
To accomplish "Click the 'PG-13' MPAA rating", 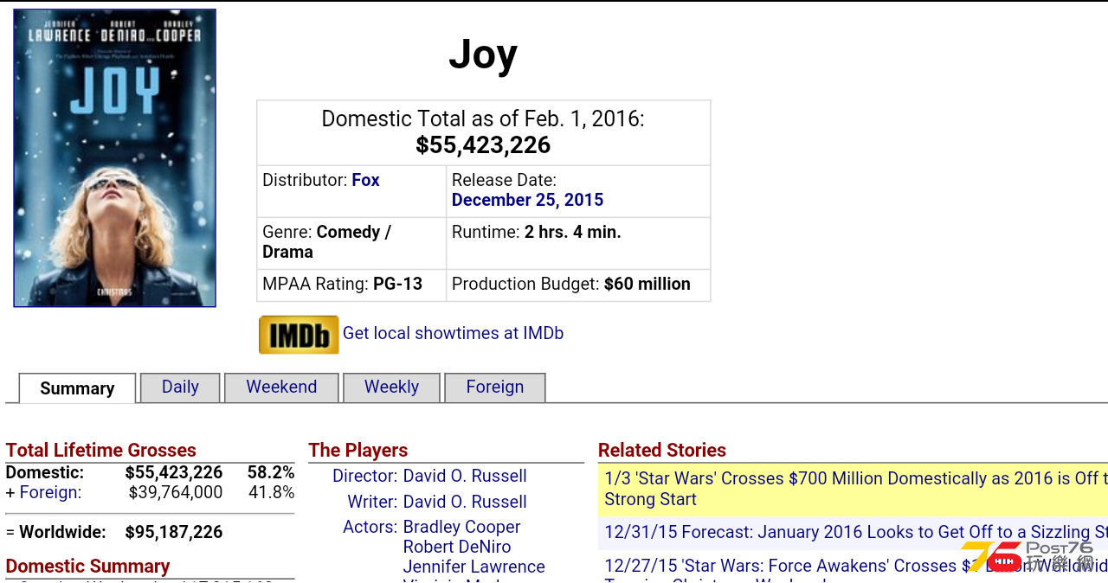I will pos(397,284).
